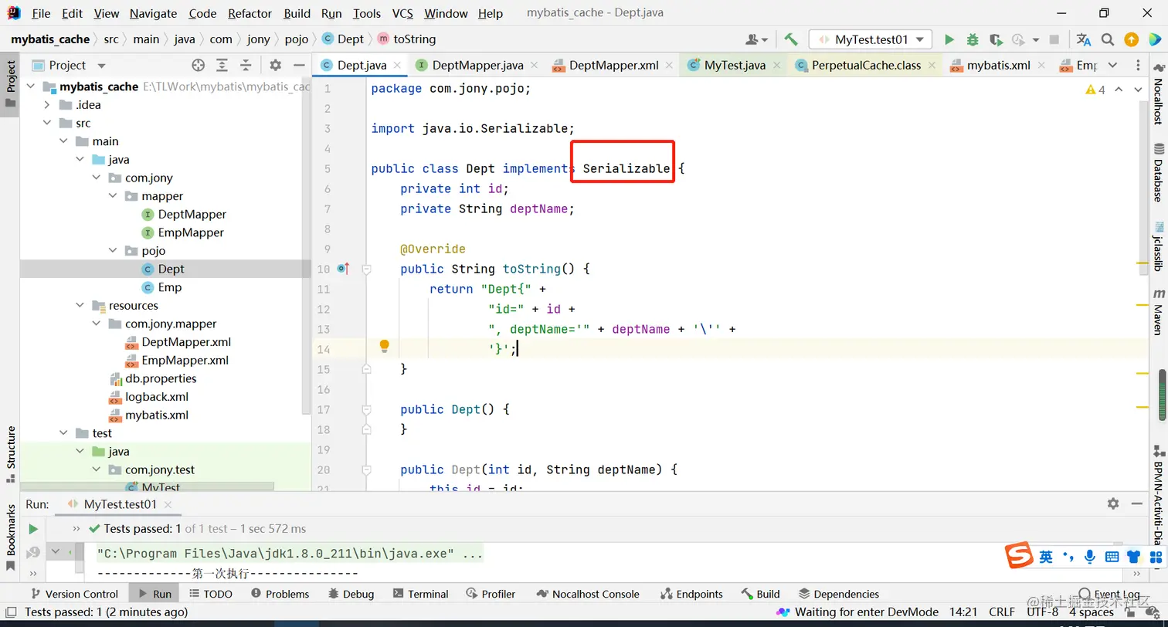Click the override gutter icon on line 10
1168x627 pixels.
(x=343, y=269)
